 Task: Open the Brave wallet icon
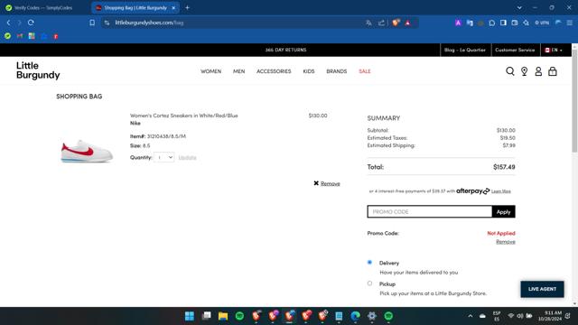tap(515, 23)
